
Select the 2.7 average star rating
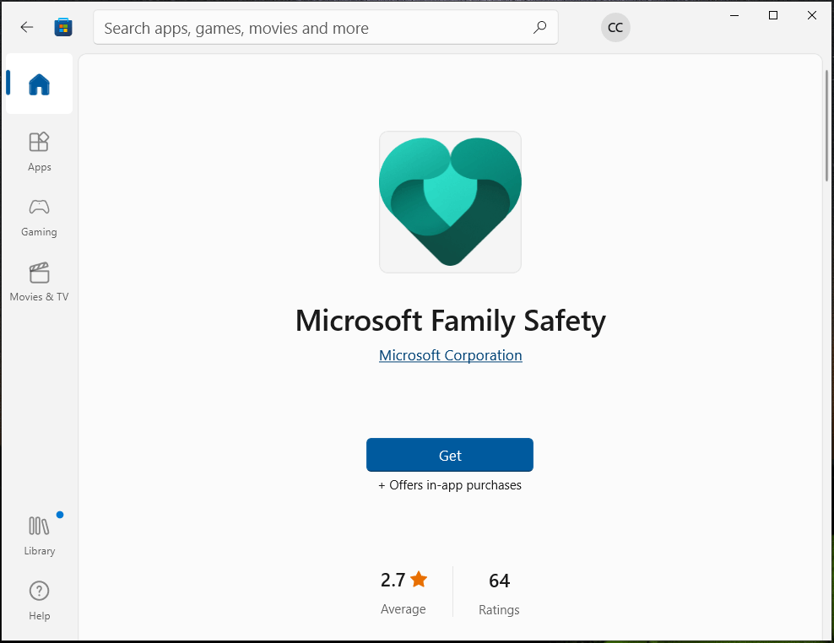click(403, 592)
